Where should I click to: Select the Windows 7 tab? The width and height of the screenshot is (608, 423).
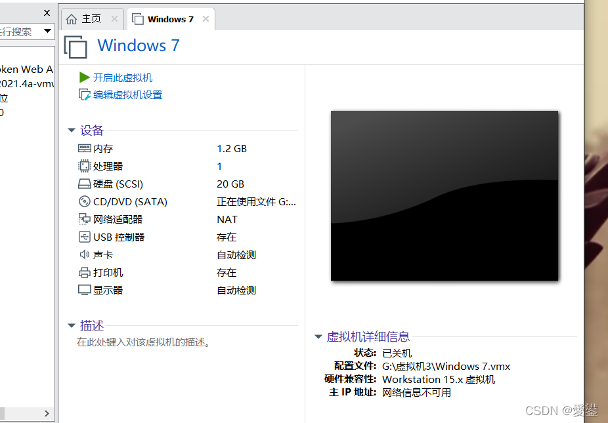(x=171, y=19)
